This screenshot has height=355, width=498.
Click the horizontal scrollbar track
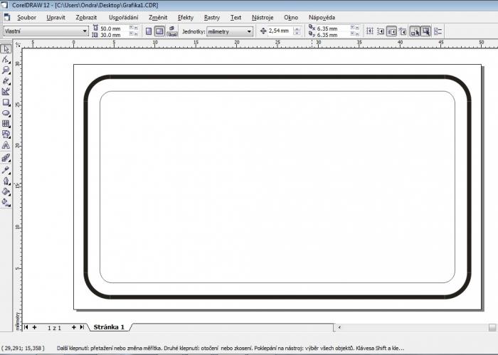pyautogui.click(x=413, y=327)
